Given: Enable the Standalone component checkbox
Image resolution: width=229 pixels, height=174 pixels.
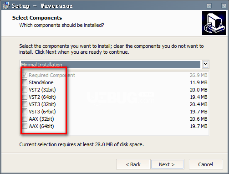Looking at the screenshot, I should tap(25, 82).
